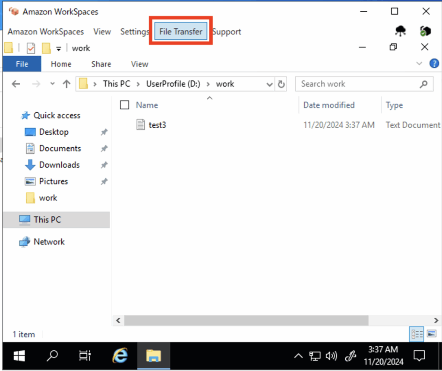Show hidden system tray icons
442x371 pixels.
click(298, 356)
